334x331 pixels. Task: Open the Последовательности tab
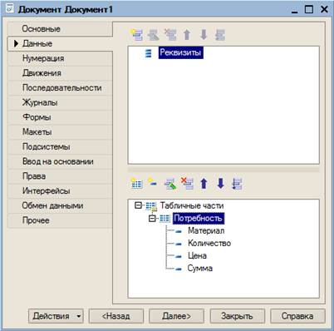[60, 87]
